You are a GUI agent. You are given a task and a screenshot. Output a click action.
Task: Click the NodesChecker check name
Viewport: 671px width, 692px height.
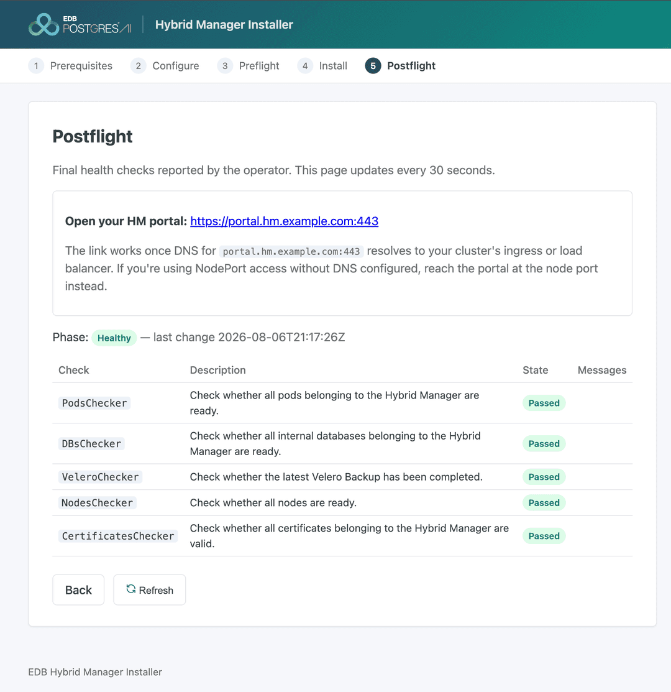(97, 502)
